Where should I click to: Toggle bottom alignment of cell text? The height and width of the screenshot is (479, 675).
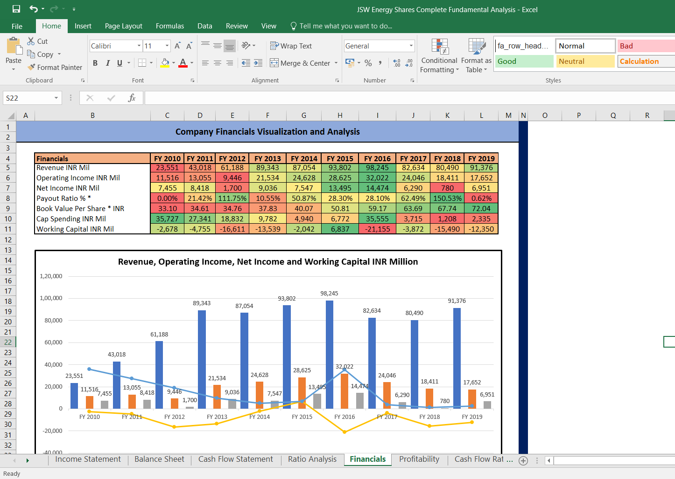pyautogui.click(x=230, y=46)
